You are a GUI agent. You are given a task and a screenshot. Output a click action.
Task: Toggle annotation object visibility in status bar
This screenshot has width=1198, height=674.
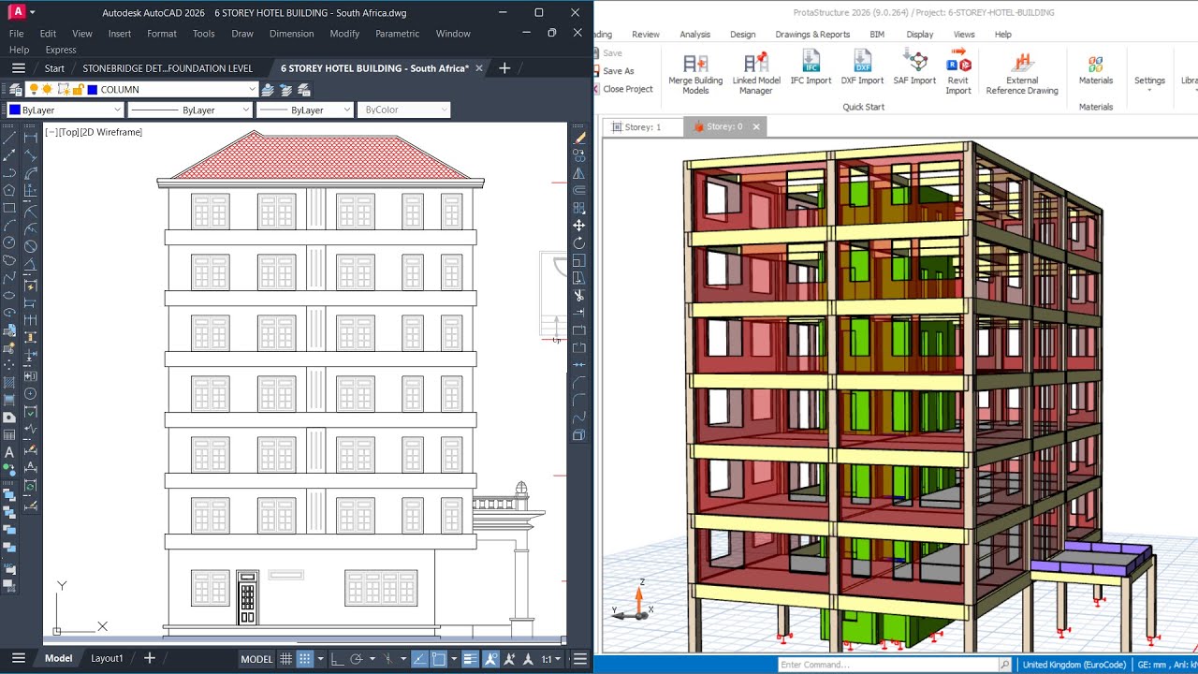491,659
